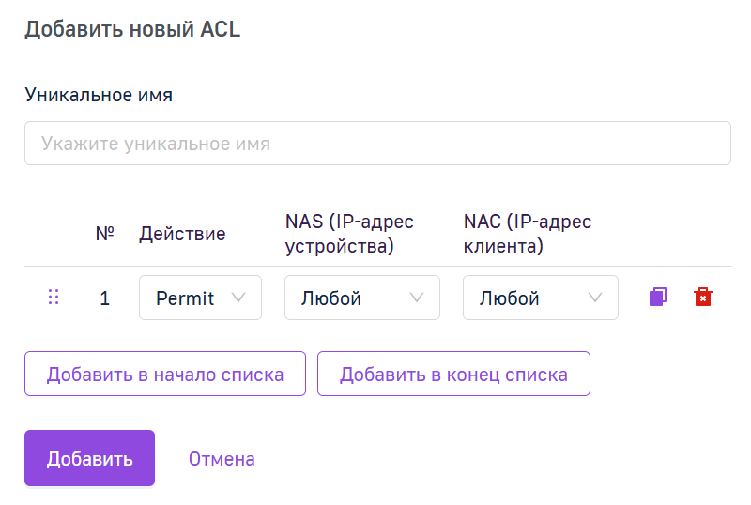Click the chevron in the NAS Любой selector
751x505 pixels.
417,298
